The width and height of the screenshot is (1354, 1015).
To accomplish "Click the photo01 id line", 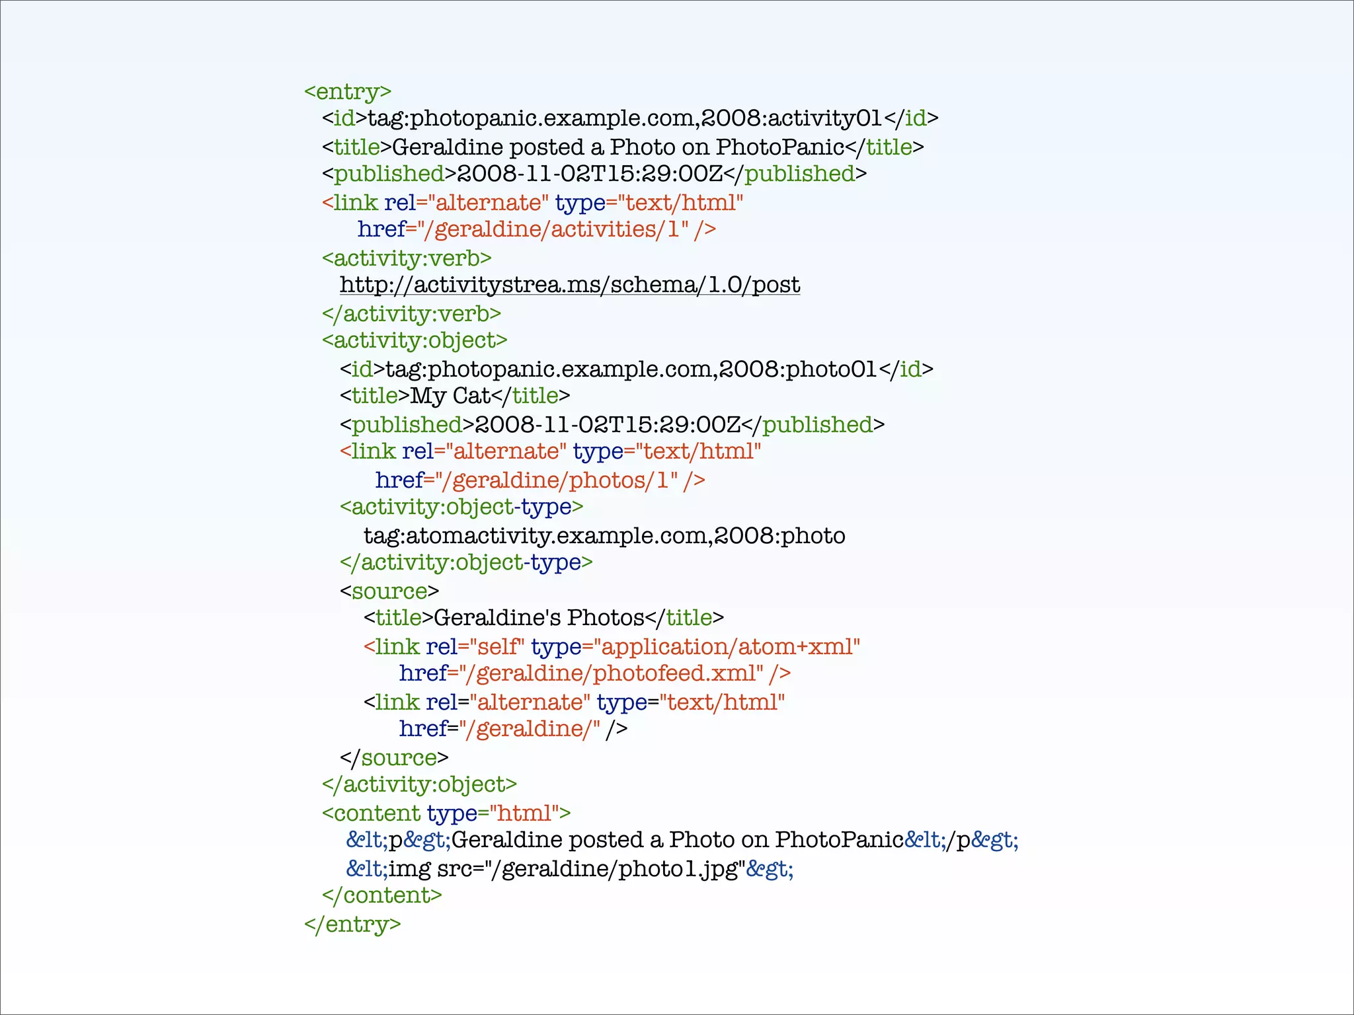I will (x=636, y=369).
